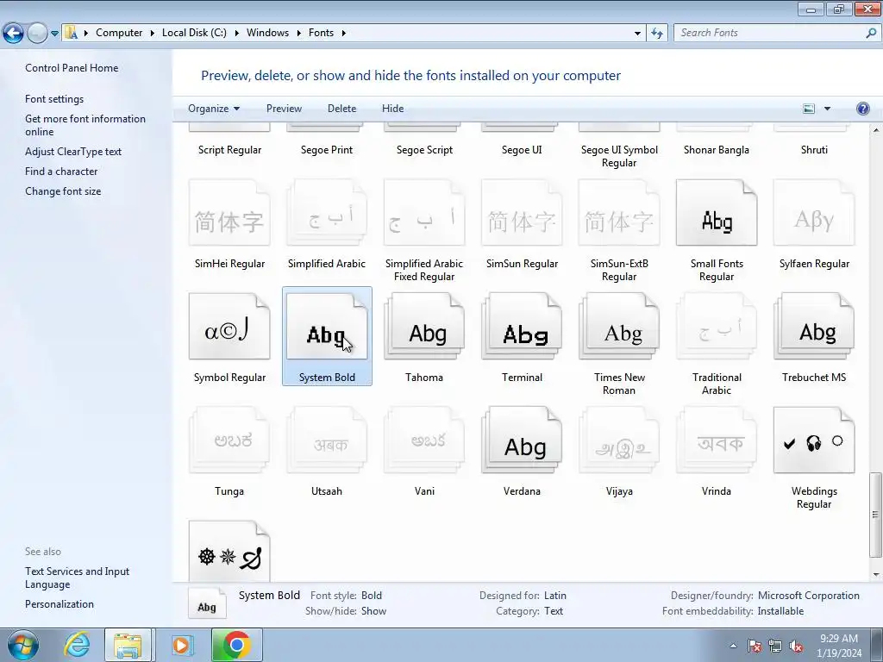Open Adjust ClearType text link
The image size is (883, 662).
pos(73,152)
